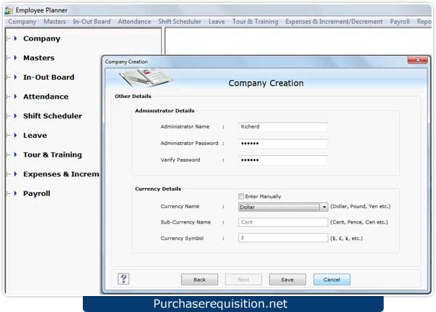This screenshot has height=312, width=436.
Task: Click the Verify Password field
Action: tap(283, 160)
